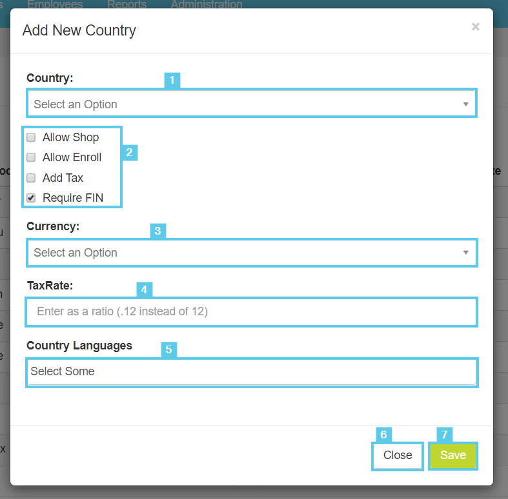This screenshot has height=499, width=508.
Task: Tick the Allow Enroll checkbox
Action: tap(31, 157)
